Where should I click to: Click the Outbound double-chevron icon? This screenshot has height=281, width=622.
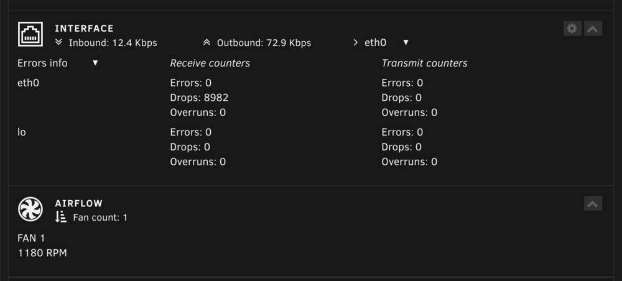(207, 42)
